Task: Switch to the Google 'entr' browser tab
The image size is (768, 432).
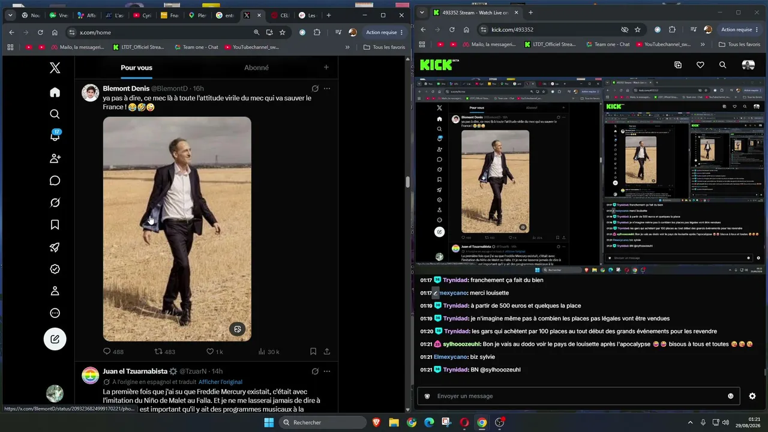Action: pos(225,15)
